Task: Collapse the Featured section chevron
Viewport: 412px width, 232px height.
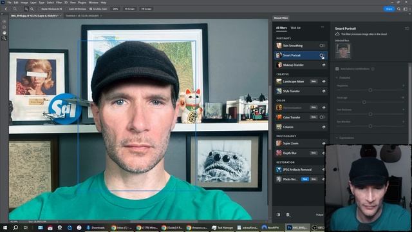Action: point(337,78)
